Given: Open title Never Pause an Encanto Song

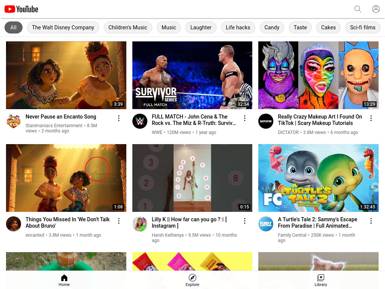Looking at the screenshot, I should 61,117.
